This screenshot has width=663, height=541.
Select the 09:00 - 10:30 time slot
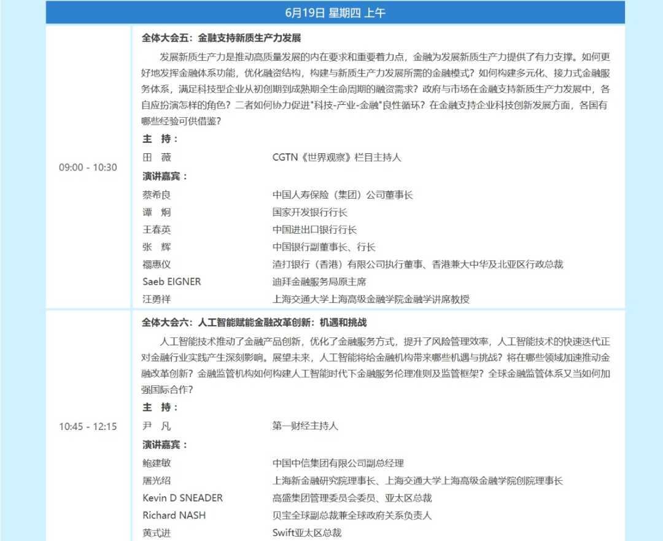point(88,167)
